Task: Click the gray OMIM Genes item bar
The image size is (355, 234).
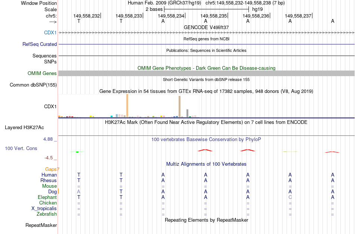Action: (206, 73)
